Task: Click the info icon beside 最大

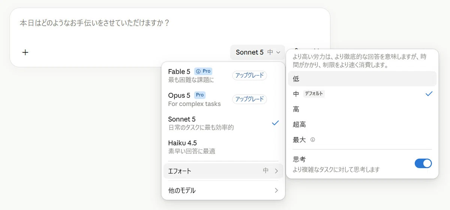Action: (313, 140)
